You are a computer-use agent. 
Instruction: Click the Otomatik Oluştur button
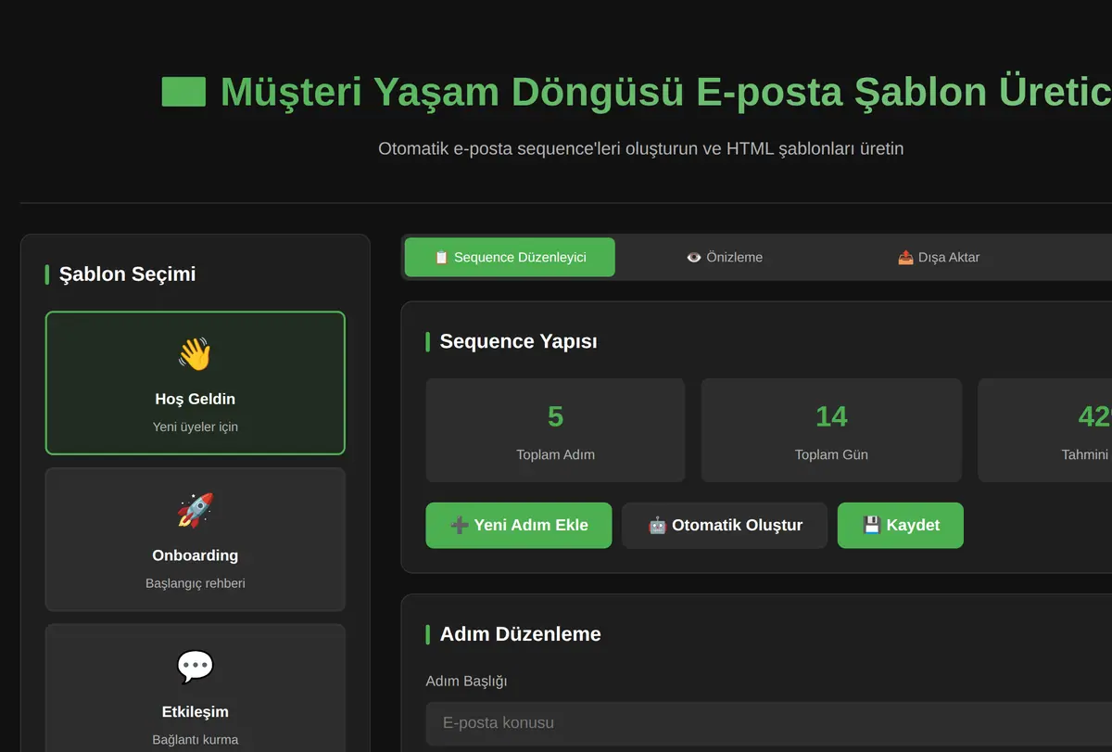(725, 525)
